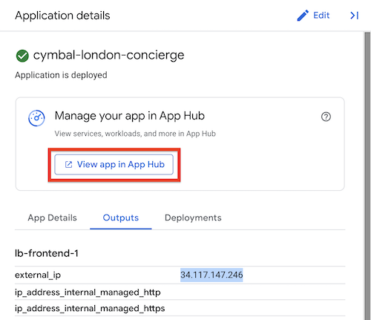Image resolution: width=371 pixels, height=320 pixels.
Task: Click the external_ip row label
Action: [38, 275]
